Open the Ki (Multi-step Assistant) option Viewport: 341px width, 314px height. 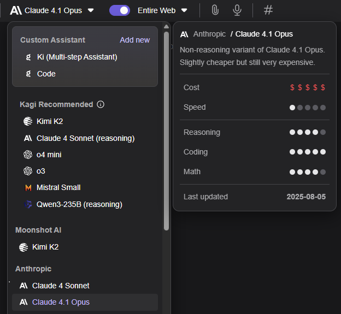click(x=77, y=57)
